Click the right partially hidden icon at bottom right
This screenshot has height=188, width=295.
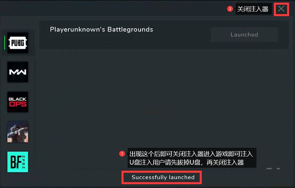click(278, 168)
